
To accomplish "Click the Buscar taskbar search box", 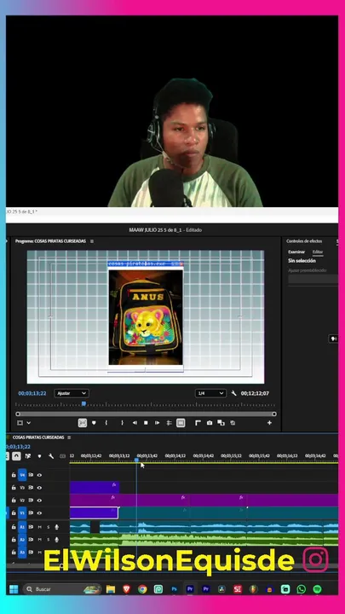I will (62, 589).
